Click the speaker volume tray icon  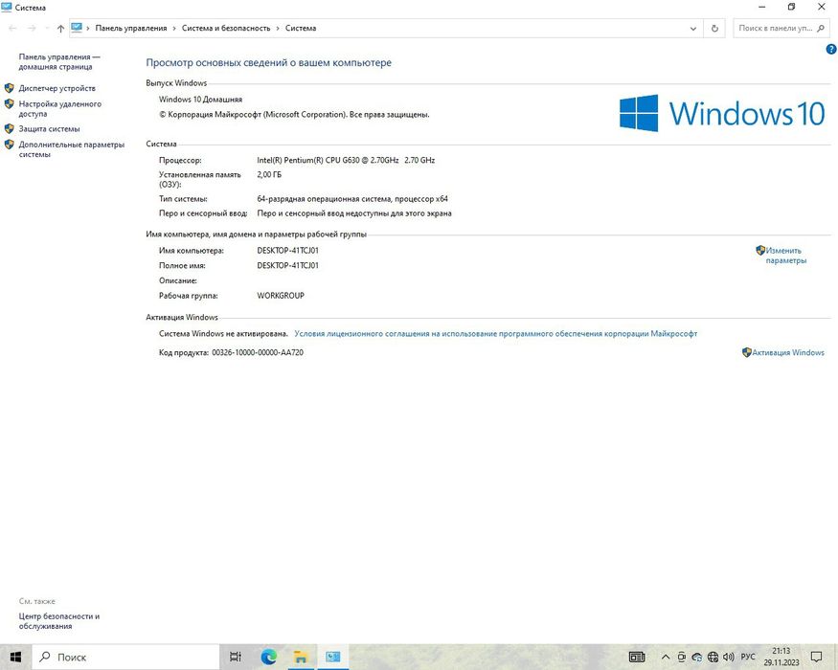coord(729,657)
